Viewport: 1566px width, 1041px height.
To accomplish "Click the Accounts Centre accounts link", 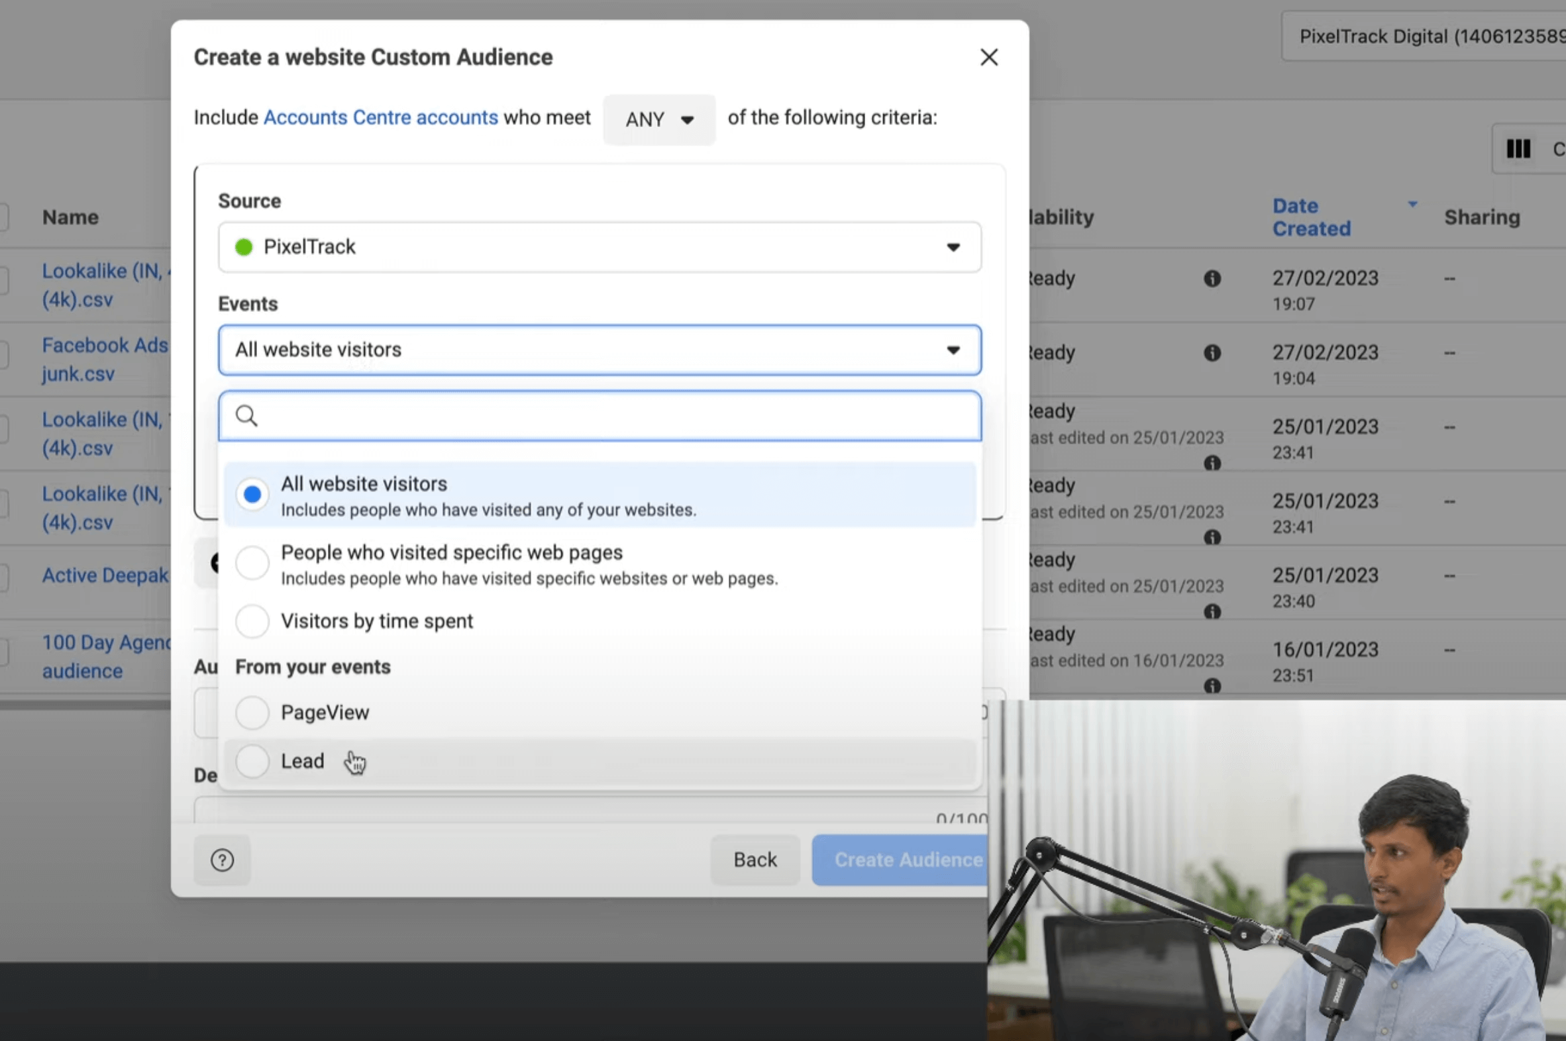I will point(380,117).
